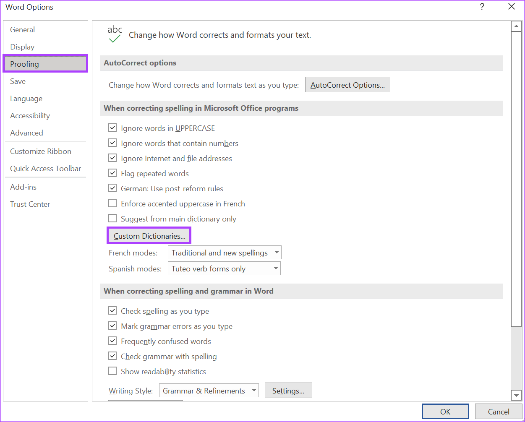Click 'When correcting spelling in Microsoft Office programs' heading
The height and width of the screenshot is (422, 525).
(201, 108)
